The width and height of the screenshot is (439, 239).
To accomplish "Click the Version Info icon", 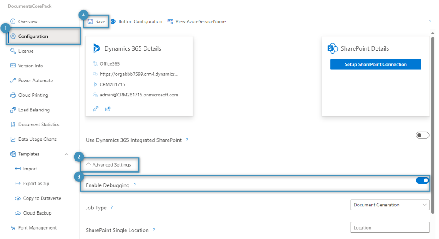I will coord(13,66).
